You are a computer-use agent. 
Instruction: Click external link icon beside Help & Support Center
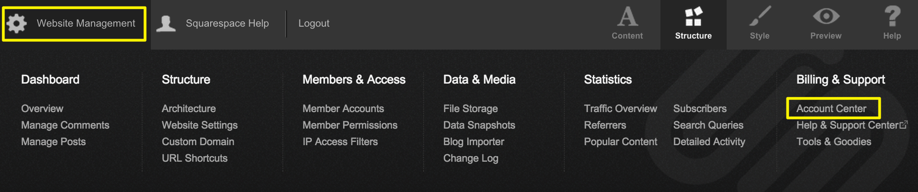point(904,124)
